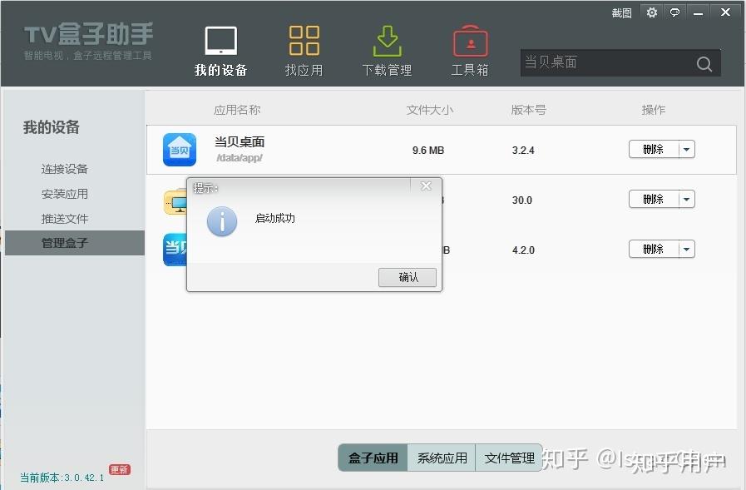Image resolution: width=746 pixels, height=490 pixels.
Task: Delete the 当贝桌面 version 3.2.4 app
Action: (x=654, y=150)
